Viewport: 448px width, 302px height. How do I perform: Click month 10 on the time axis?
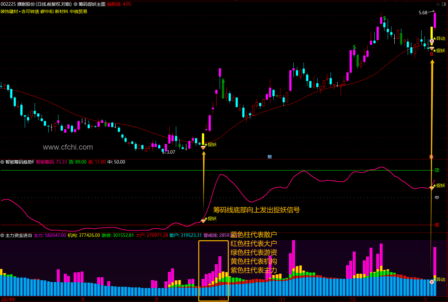coord(223,299)
